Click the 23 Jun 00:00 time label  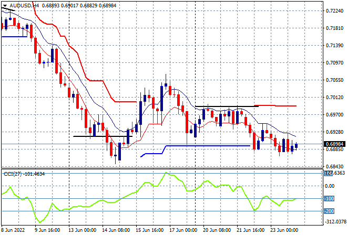coord(284,230)
